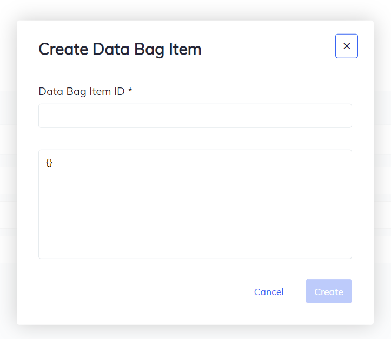Viewport: 391px width, 339px height.
Task: Select the empty ID text box
Action: click(x=195, y=116)
